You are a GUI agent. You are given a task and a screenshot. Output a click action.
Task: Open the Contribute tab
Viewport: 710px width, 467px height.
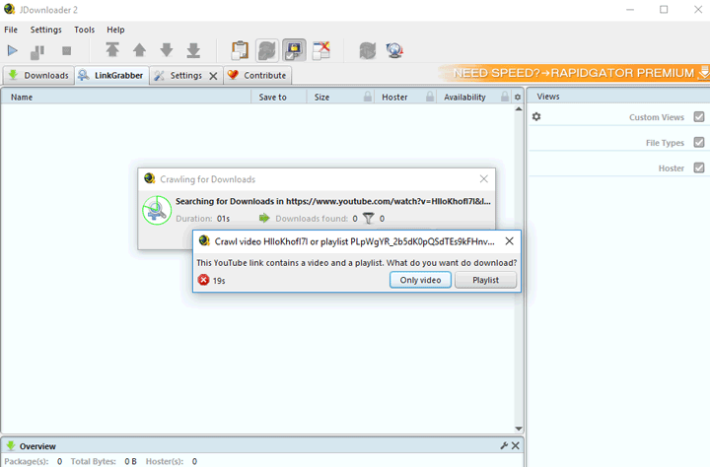coord(257,75)
